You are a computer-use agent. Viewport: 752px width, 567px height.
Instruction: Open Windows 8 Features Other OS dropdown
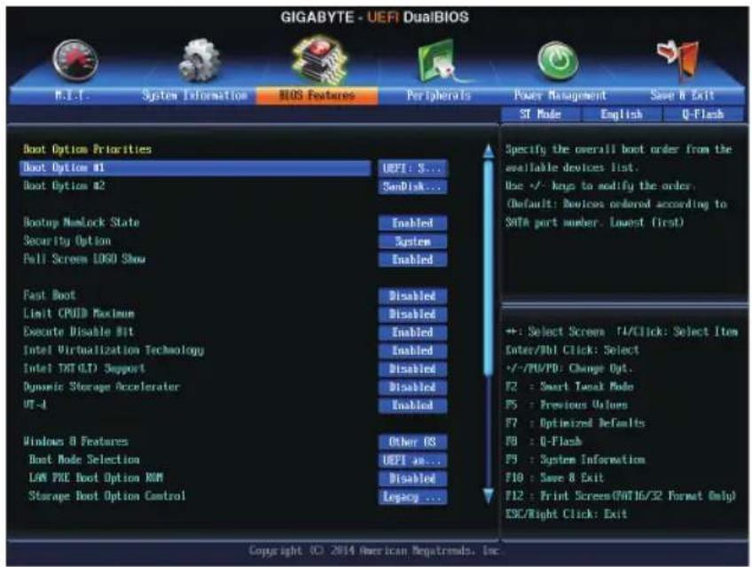(413, 442)
